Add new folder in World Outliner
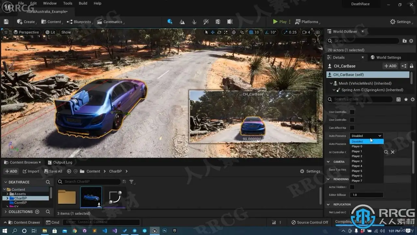Viewport: 417px width, 235px height. (x=405, y=41)
